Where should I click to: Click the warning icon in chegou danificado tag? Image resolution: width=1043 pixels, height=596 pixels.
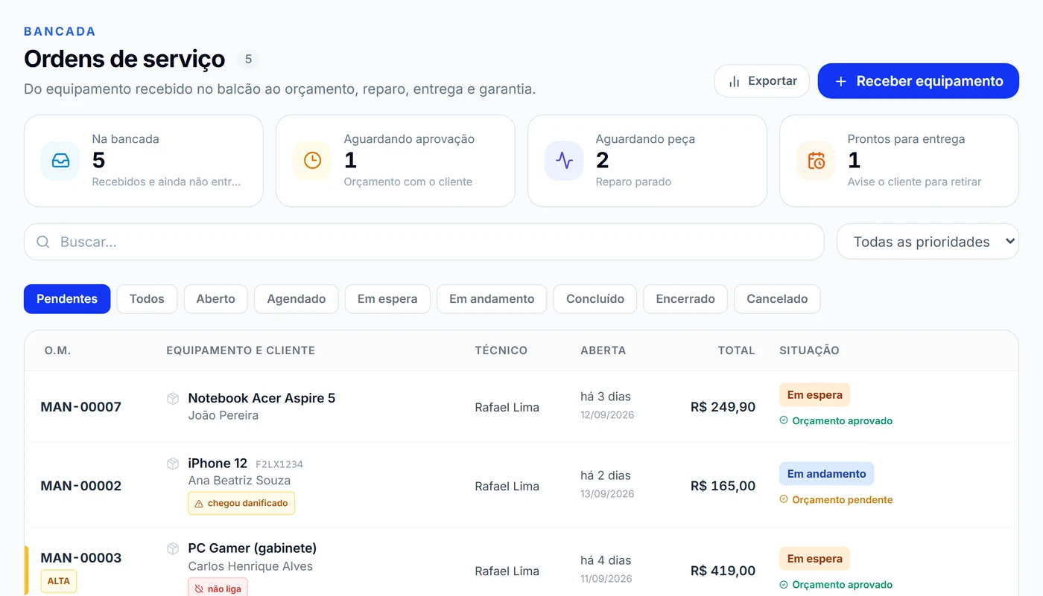(199, 504)
